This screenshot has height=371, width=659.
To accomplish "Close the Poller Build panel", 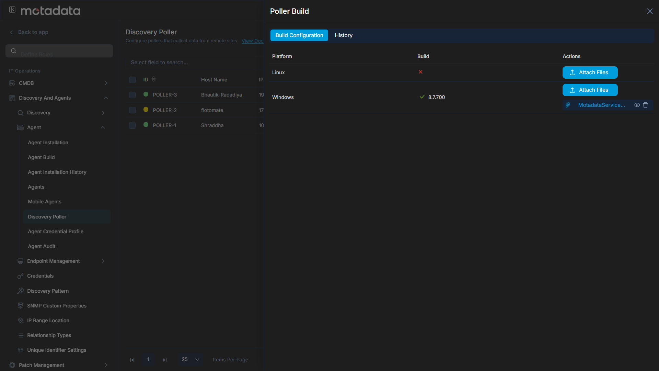I will click(x=650, y=11).
